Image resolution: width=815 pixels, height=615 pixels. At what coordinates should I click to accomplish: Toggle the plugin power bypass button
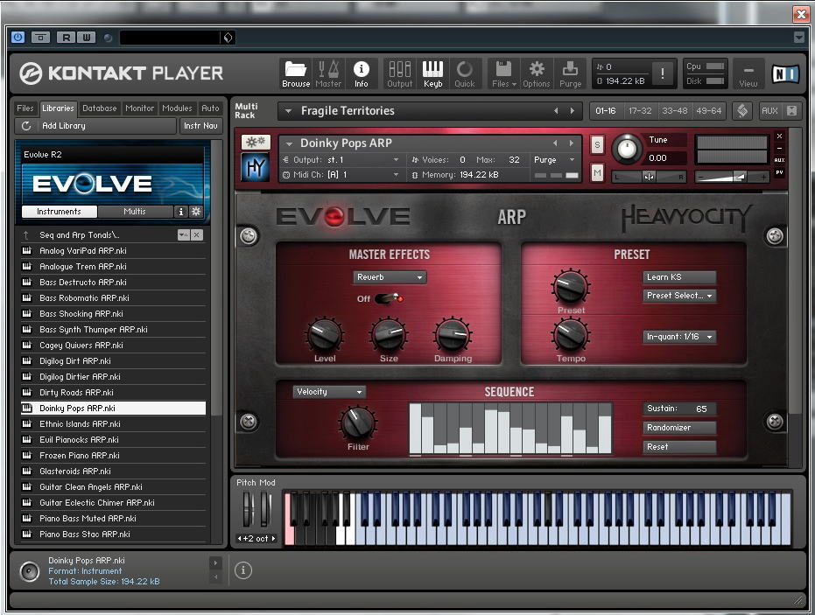click(x=18, y=38)
